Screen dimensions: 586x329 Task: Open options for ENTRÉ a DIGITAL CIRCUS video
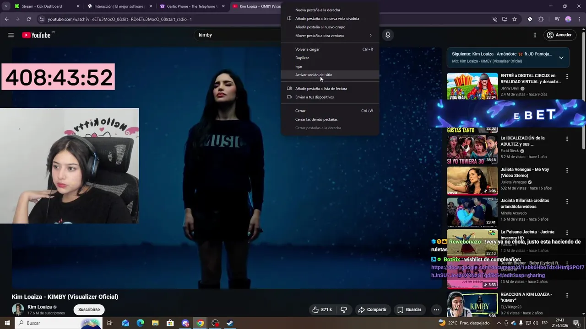pyautogui.click(x=567, y=77)
